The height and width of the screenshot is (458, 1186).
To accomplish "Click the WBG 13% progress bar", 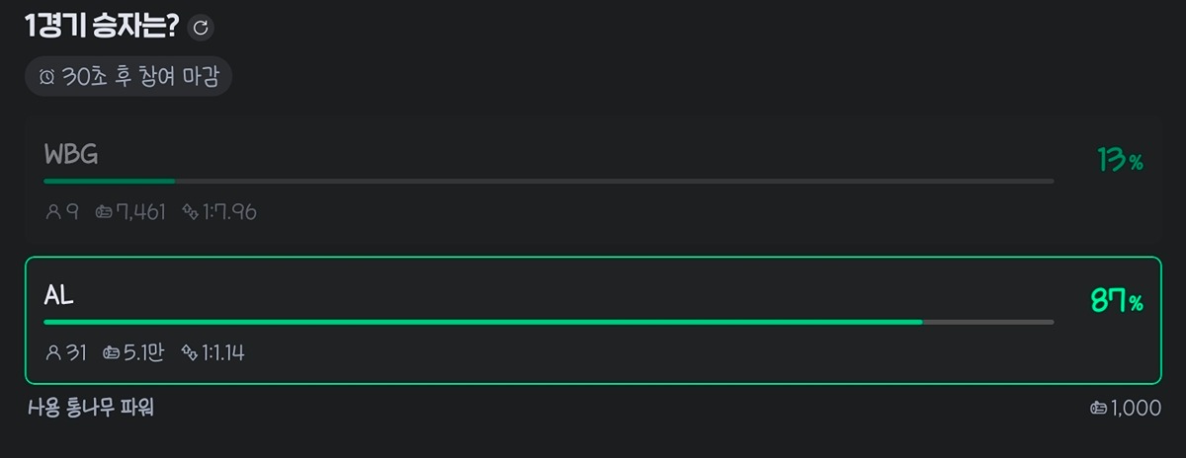I will point(549,182).
